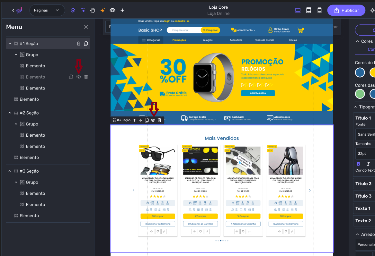The height and width of the screenshot is (256, 375).
Task: Open the layers panel icon in toolbar
Action: click(73, 10)
